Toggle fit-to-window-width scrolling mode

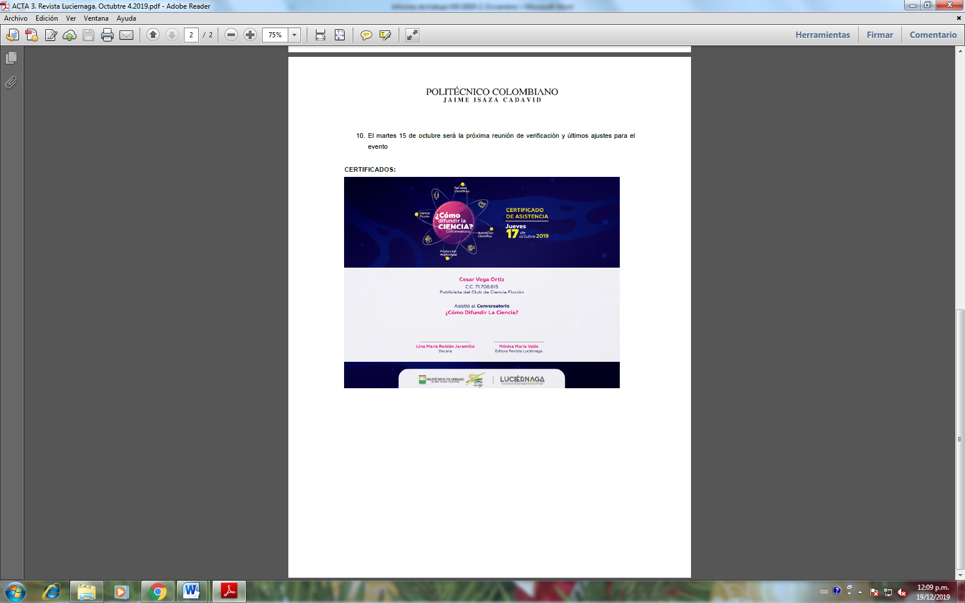(321, 35)
